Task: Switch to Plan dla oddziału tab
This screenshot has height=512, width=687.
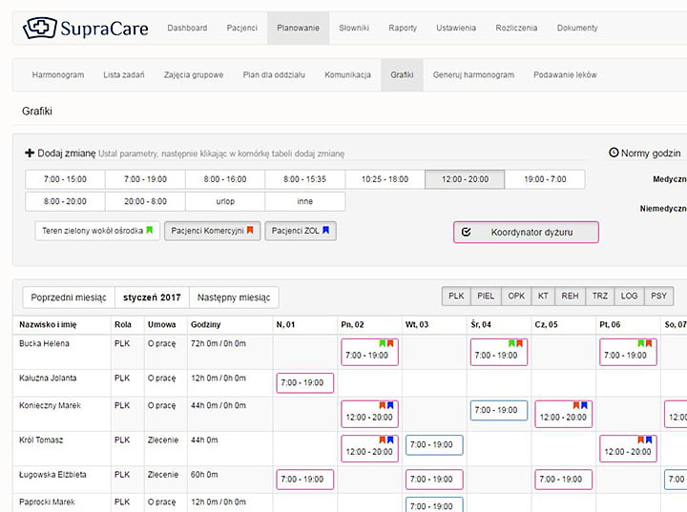Action: coord(274,75)
